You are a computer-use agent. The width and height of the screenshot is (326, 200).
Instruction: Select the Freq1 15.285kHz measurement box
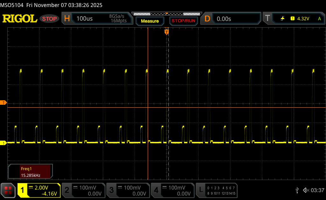[31, 171]
